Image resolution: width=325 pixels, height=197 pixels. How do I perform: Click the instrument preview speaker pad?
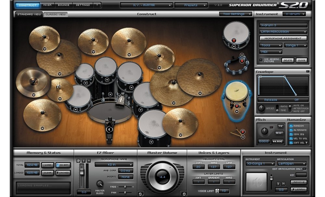(x=255, y=182)
